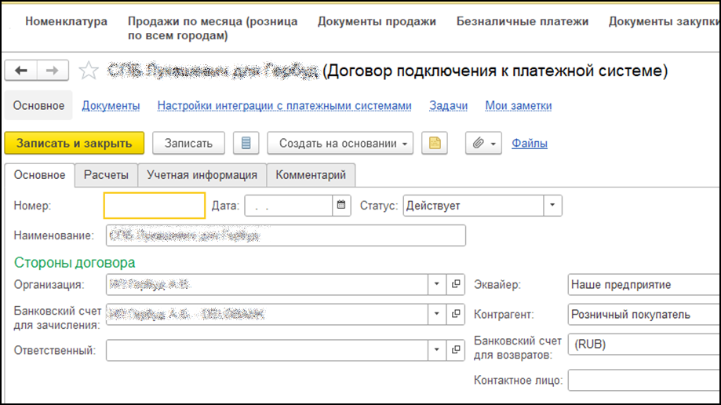The image size is (721, 405).
Task: Go forward with the right arrow button
Action: tap(53, 71)
